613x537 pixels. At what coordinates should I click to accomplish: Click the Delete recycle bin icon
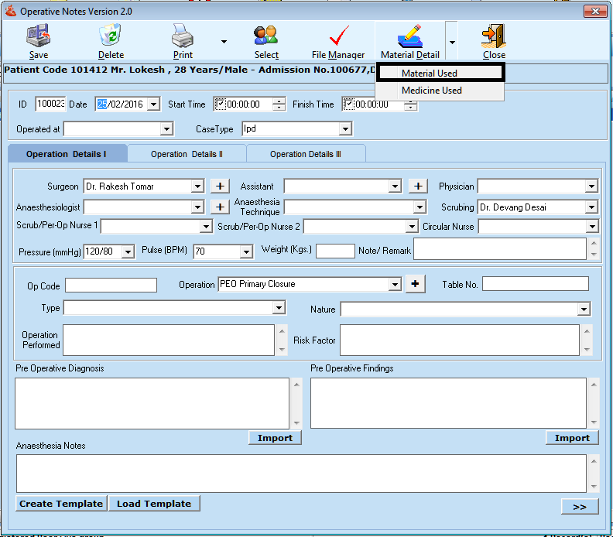click(111, 36)
